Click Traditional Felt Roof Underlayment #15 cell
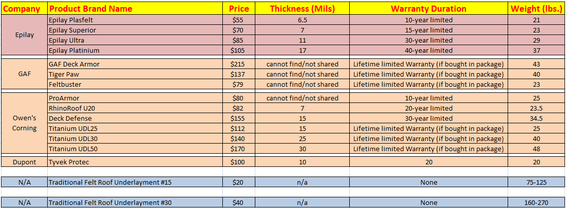The height and width of the screenshot is (208, 566). click(x=135, y=183)
